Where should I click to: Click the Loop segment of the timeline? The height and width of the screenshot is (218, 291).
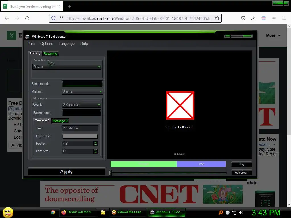[201, 164]
